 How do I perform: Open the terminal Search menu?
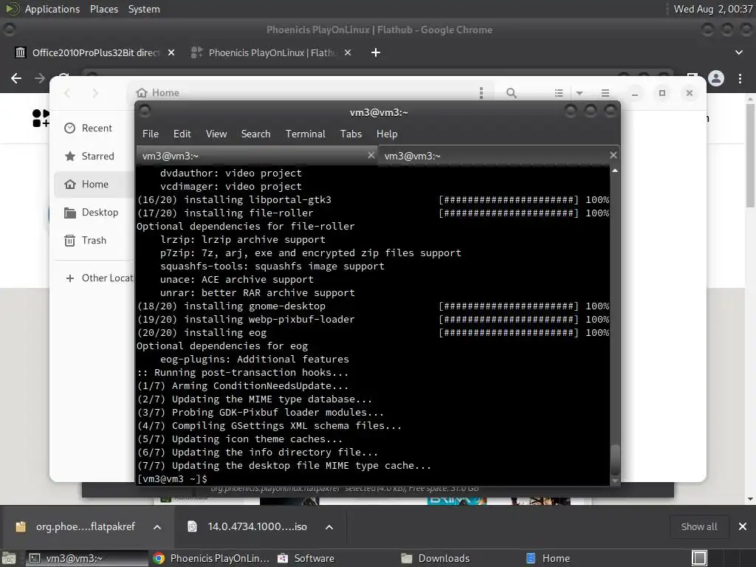click(255, 134)
